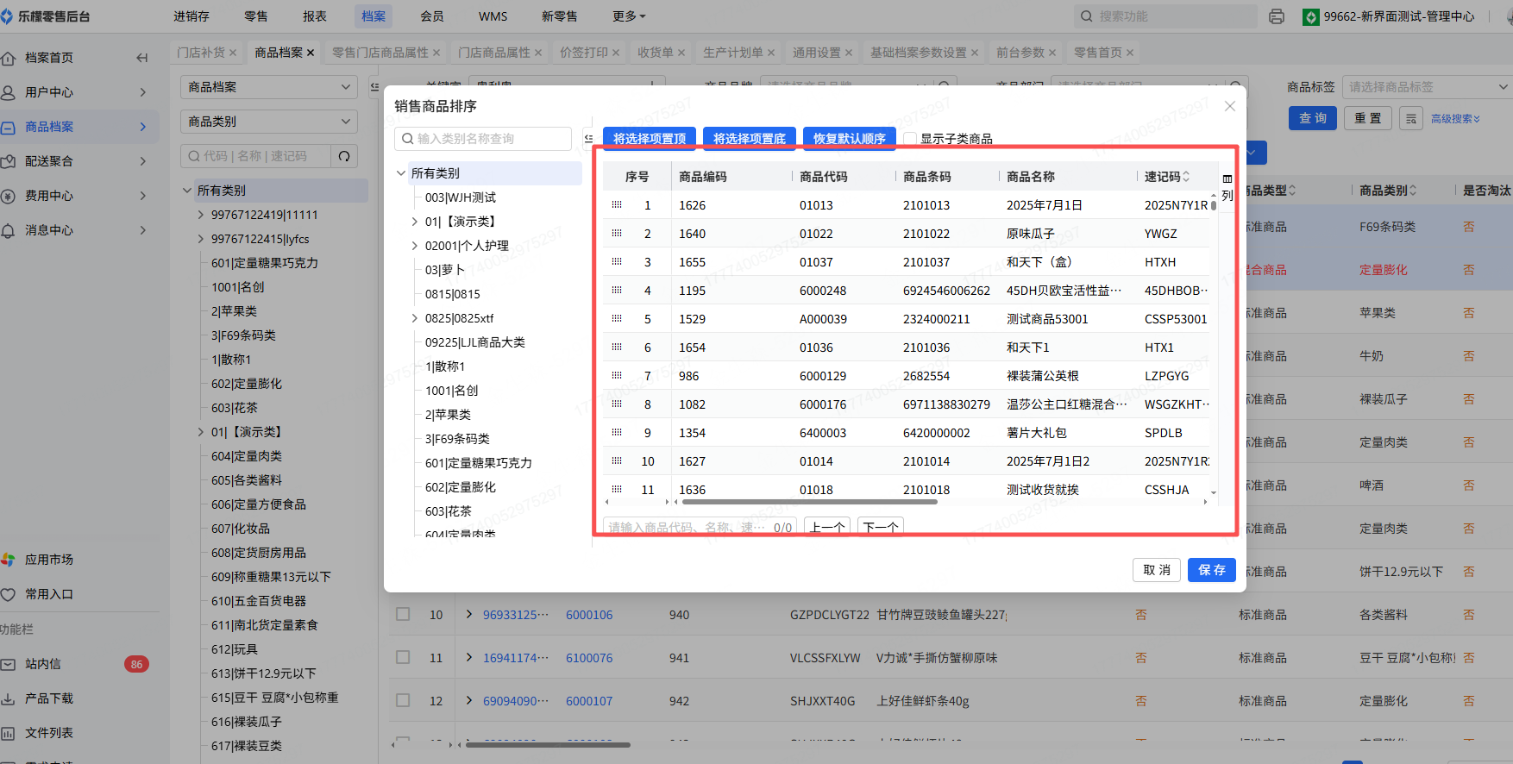The width and height of the screenshot is (1513, 764).
Task: Open the WMS menu in the top bar
Action: (493, 16)
